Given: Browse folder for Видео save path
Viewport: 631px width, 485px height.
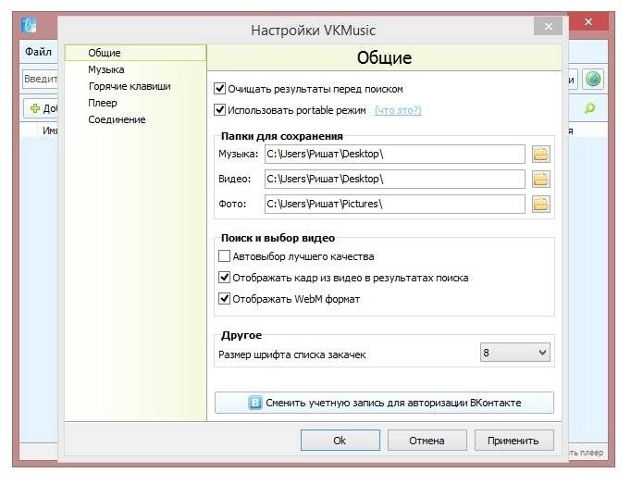Looking at the screenshot, I should pos(541,180).
